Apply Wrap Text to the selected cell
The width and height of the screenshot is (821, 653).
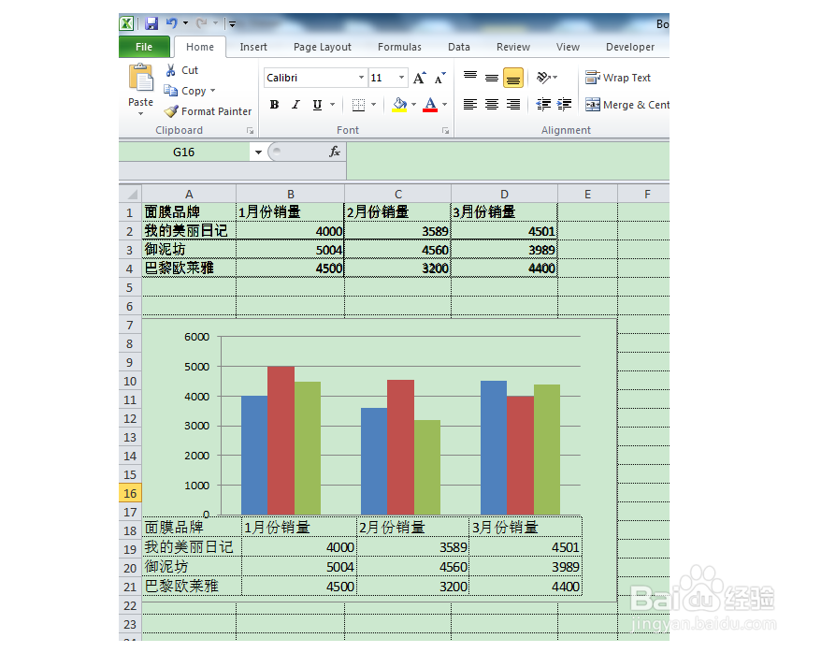(x=618, y=78)
